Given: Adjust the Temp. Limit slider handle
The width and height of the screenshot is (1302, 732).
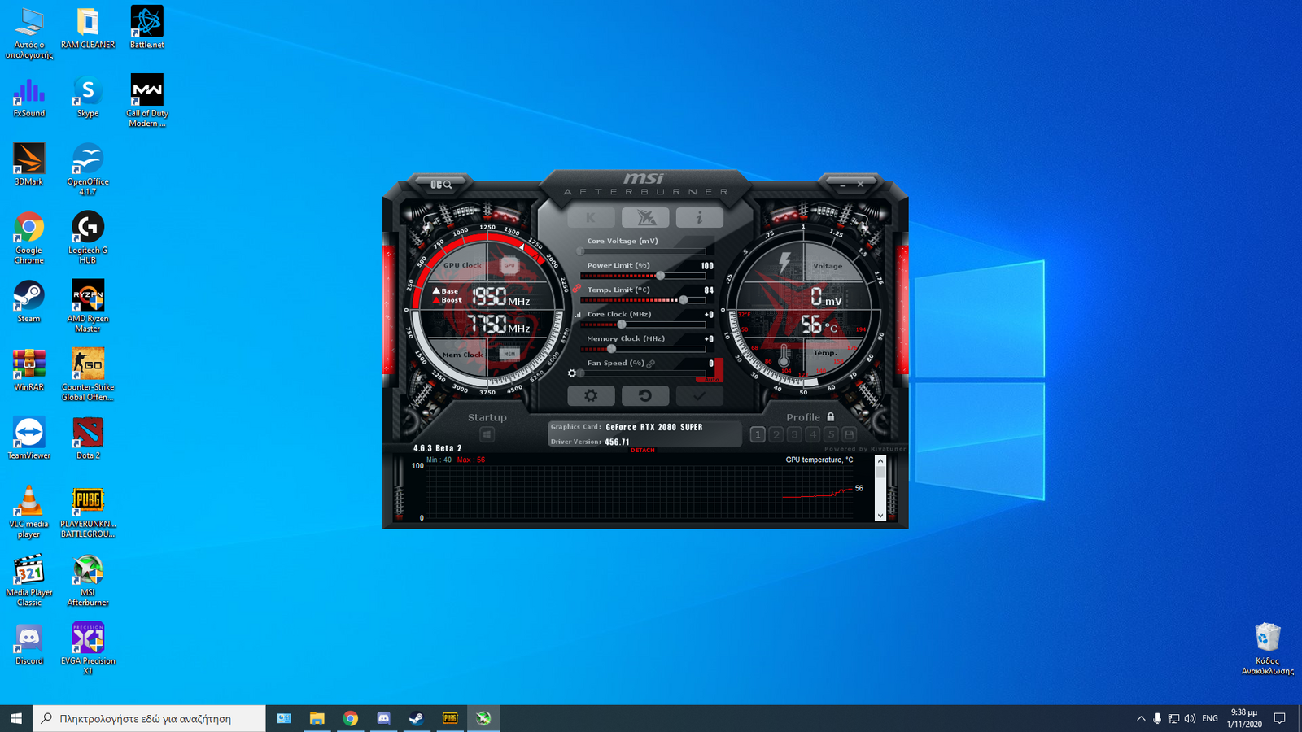Looking at the screenshot, I should coord(684,300).
